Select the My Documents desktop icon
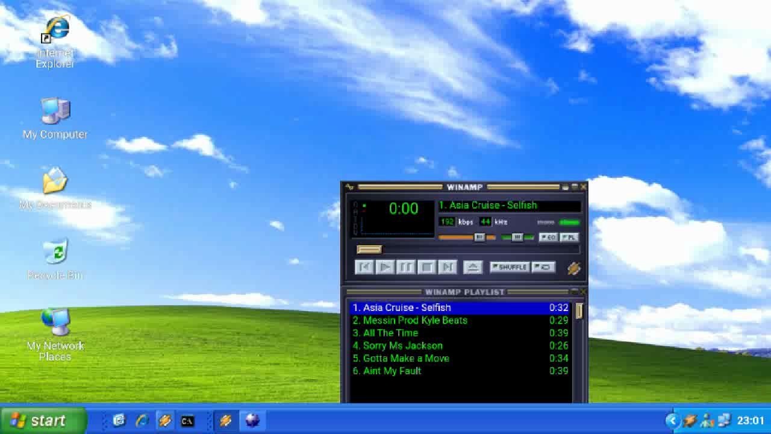 click(x=55, y=189)
